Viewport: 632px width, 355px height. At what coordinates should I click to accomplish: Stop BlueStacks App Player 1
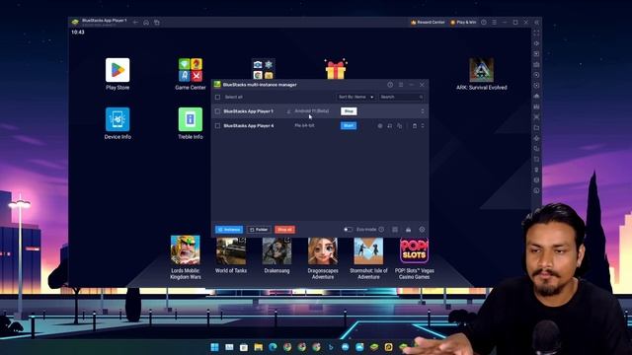pyautogui.click(x=349, y=111)
